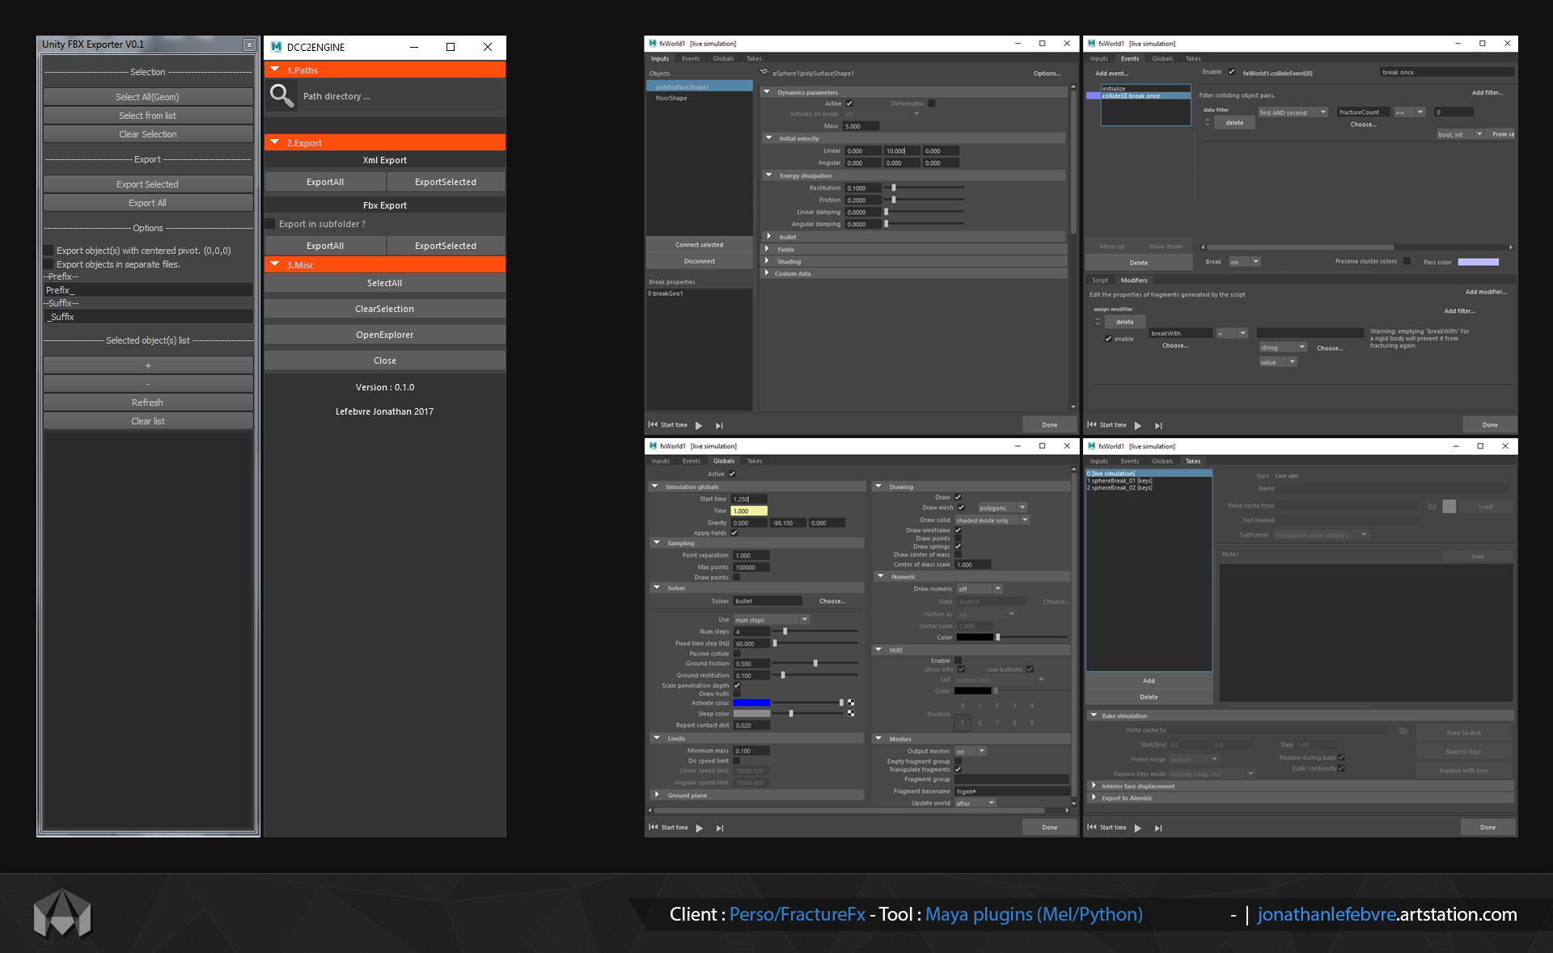Toggle the Draw wireframe checkbox
This screenshot has width=1553, height=953.
958,530
